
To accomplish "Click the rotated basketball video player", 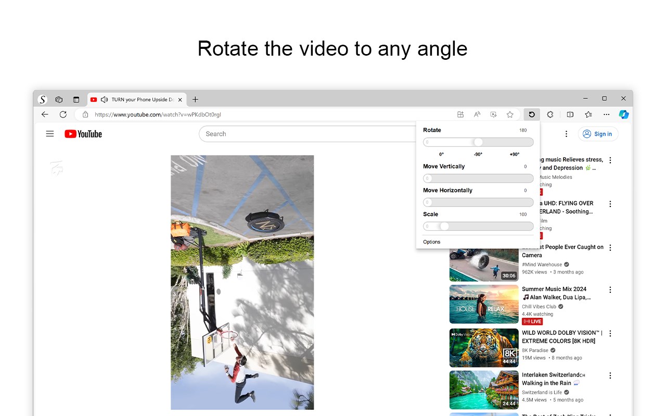I will pos(242,282).
